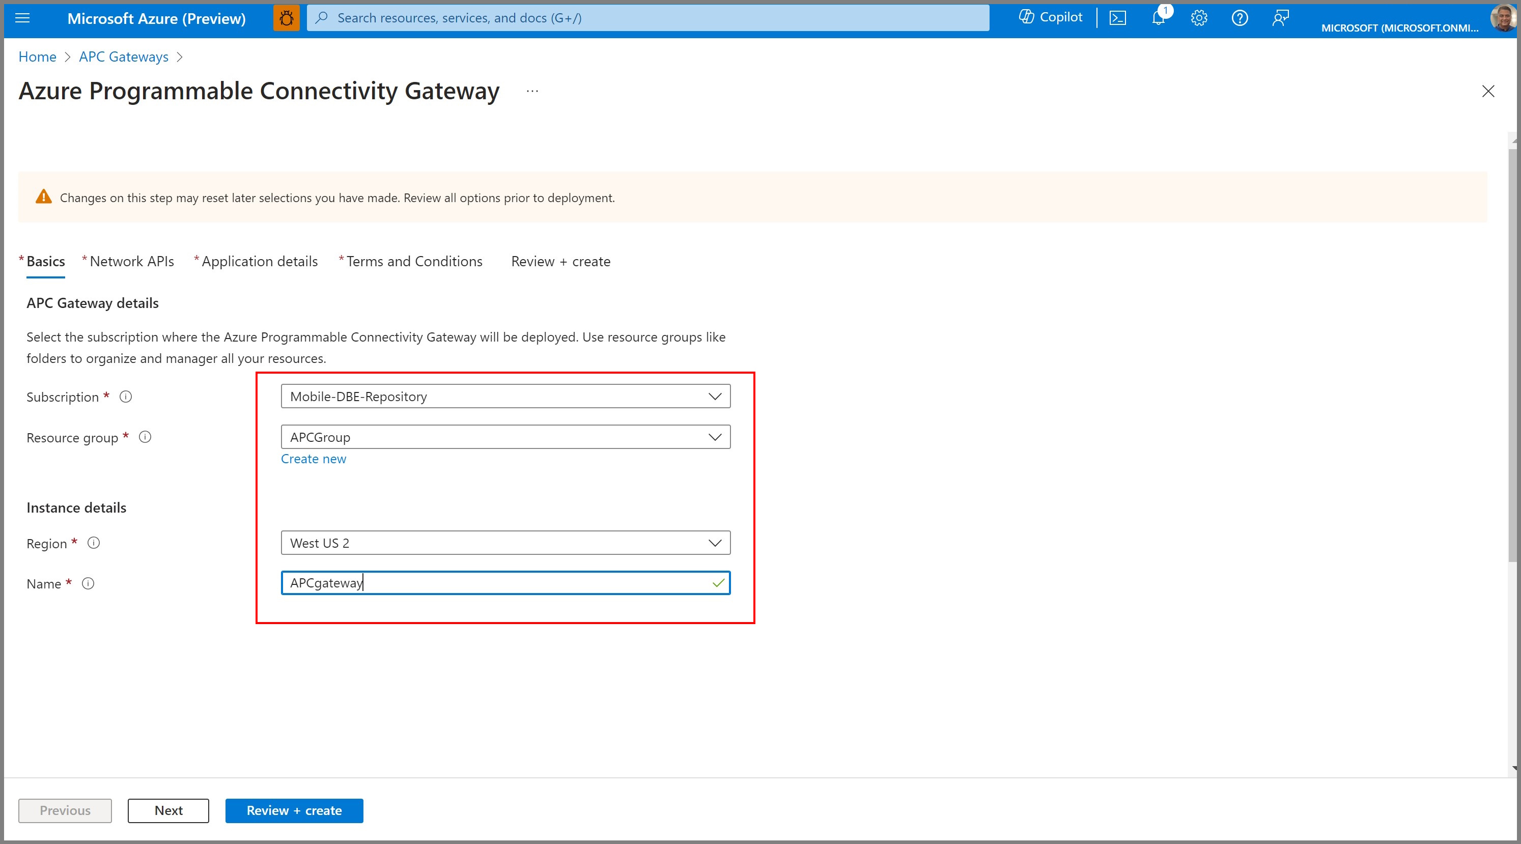Launch Cloud Shell terminal icon
The height and width of the screenshot is (844, 1521).
(x=1118, y=18)
